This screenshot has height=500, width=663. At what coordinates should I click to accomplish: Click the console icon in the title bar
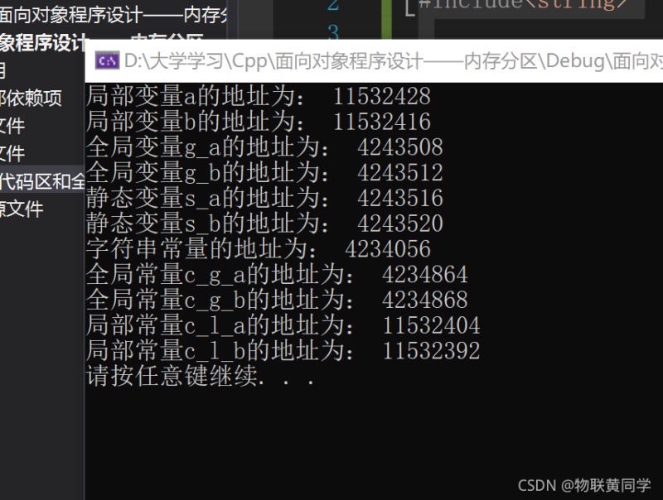[108, 61]
